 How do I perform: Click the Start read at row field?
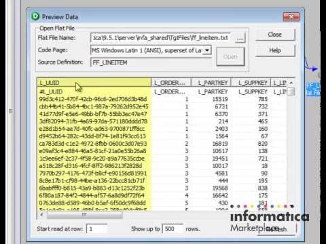(x=97, y=229)
